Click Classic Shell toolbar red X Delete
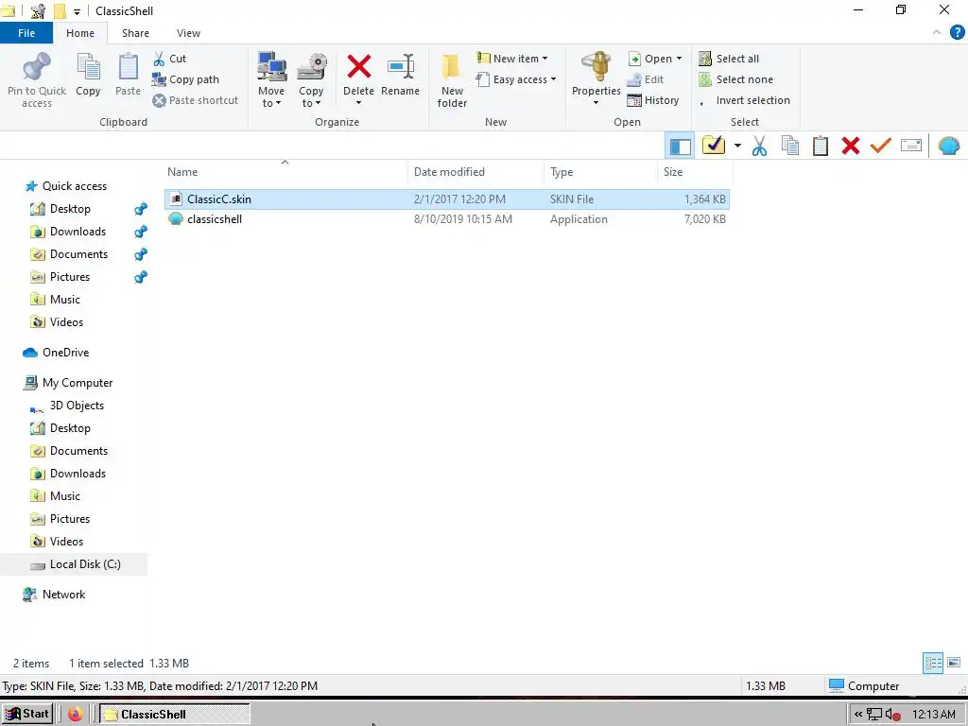This screenshot has height=726, width=968. click(851, 146)
